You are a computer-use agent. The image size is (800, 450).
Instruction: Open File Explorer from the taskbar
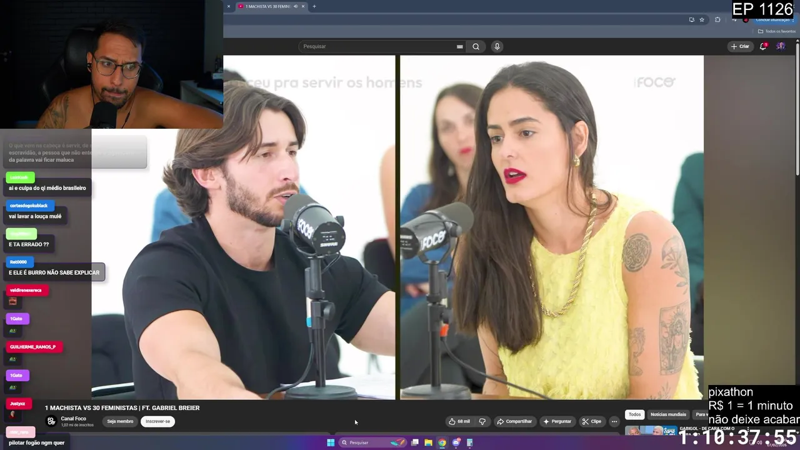[428, 442]
